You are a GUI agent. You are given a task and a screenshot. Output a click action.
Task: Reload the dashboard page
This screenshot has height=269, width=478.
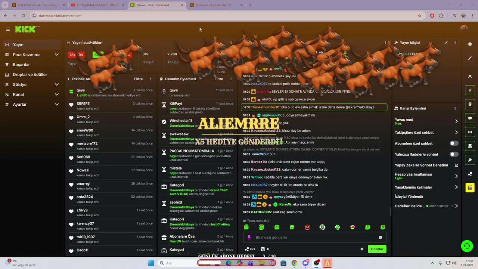[x=23, y=16]
